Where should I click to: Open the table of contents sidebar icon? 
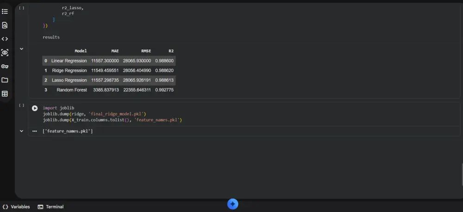[x=5, y=12]
